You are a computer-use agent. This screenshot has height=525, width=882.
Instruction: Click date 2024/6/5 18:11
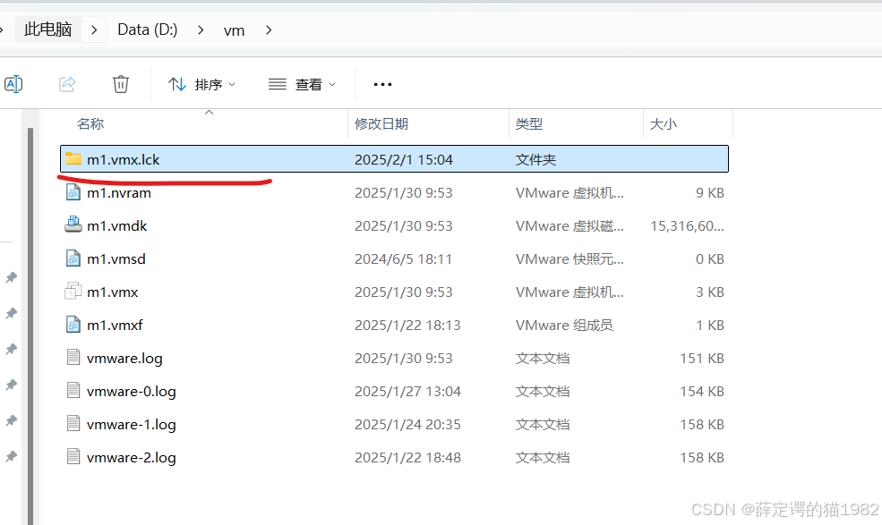(x=403, y=259)
